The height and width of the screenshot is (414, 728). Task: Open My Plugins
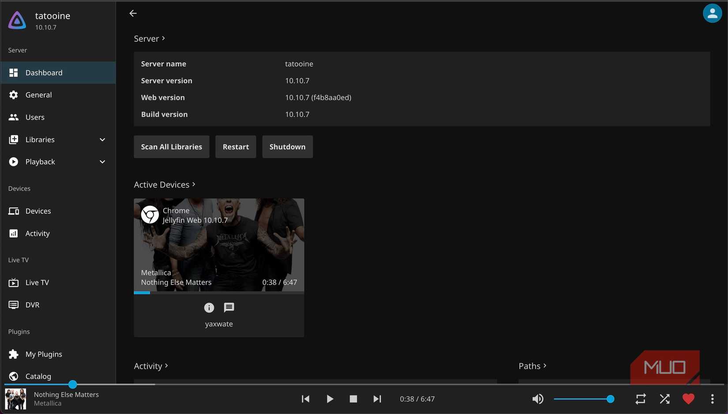58,354
